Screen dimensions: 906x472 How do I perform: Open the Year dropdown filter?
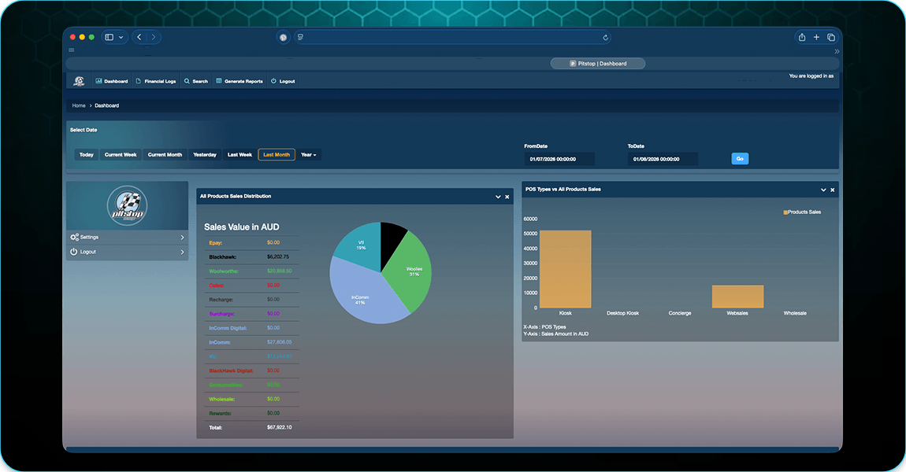[309, 155]
